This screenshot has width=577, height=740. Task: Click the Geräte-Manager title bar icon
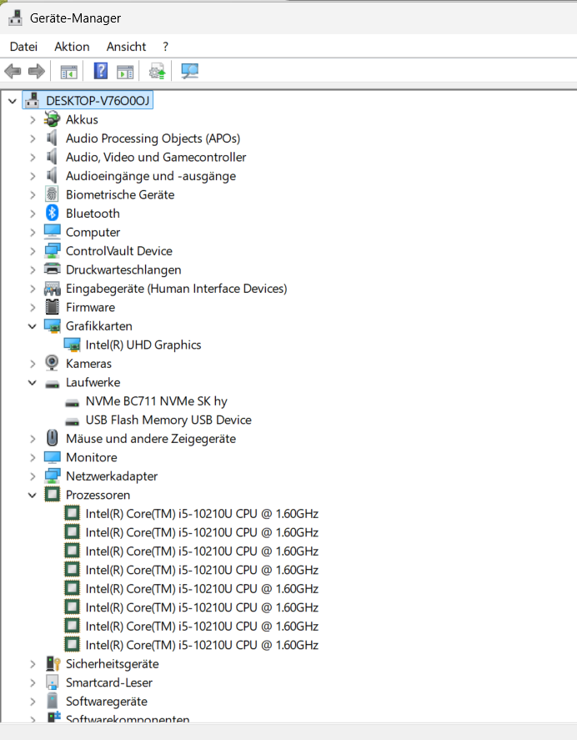click(x=16, y=18)
